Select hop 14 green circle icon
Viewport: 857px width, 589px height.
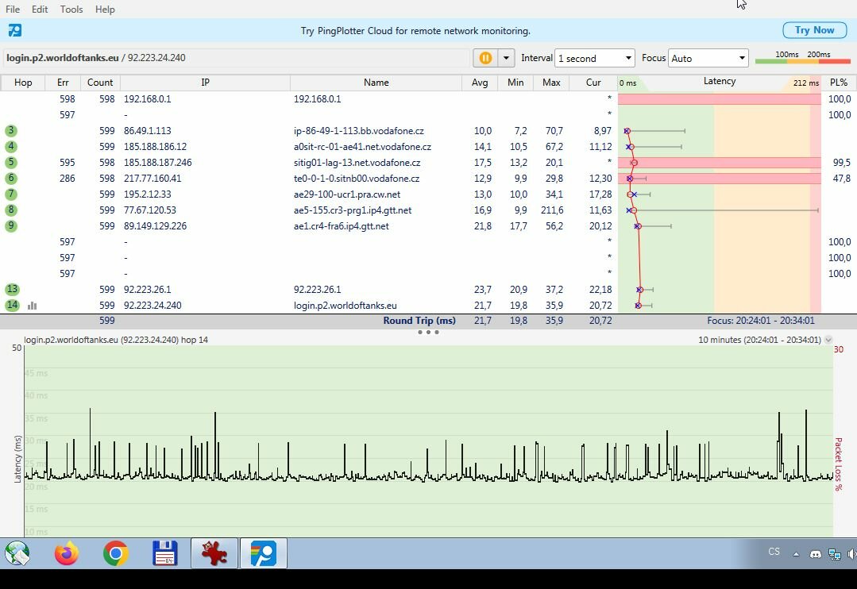[12, 305]
